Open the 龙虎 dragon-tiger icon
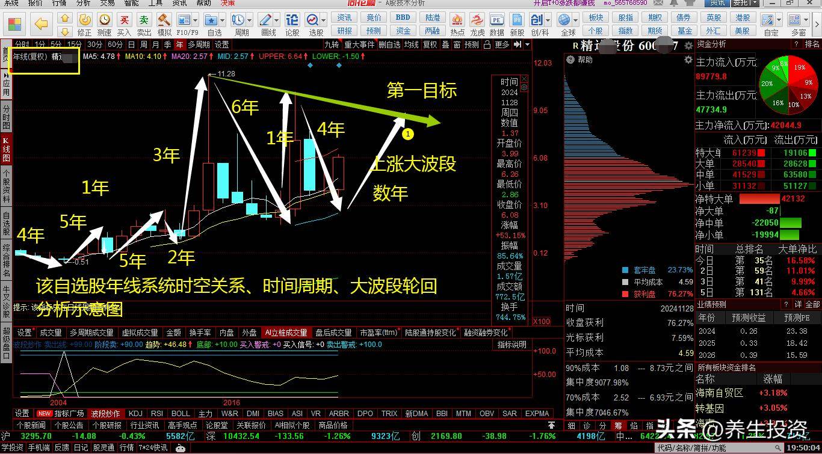 pyautogui.click(x=477, y=20)
